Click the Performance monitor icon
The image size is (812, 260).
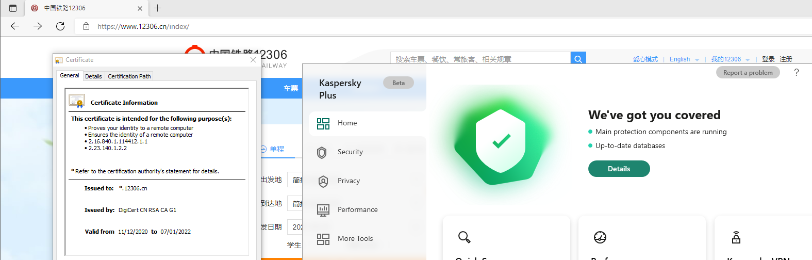(x=323, y=210)
